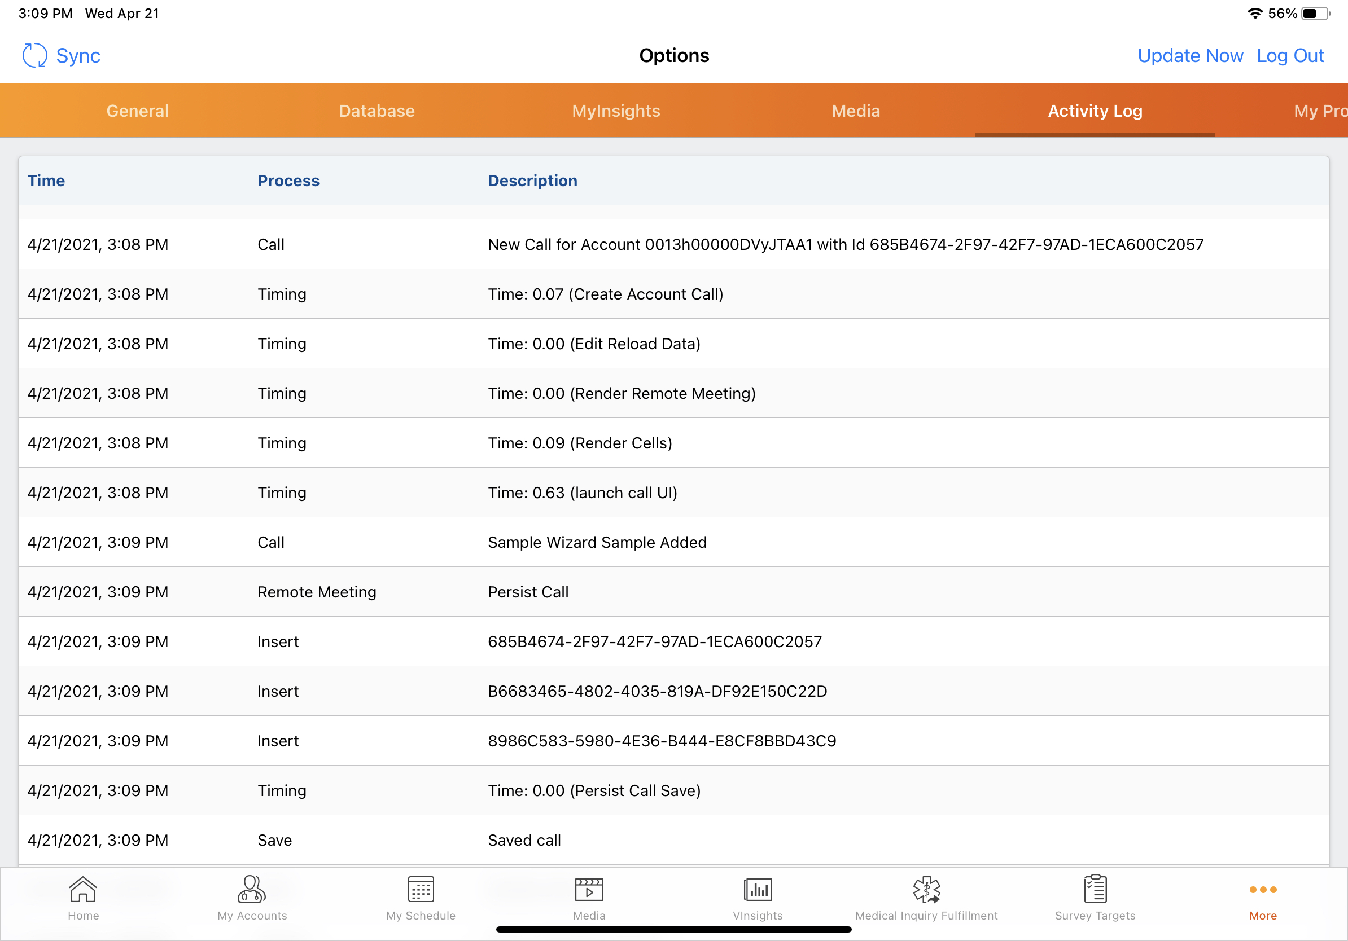
Task: Open the Media clapperboard icon
Action: (589, 889)
